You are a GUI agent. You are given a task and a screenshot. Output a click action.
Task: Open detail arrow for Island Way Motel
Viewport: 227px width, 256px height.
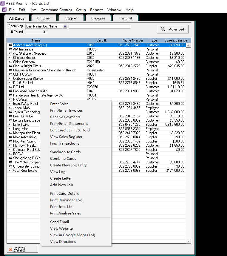pos(11,104)
